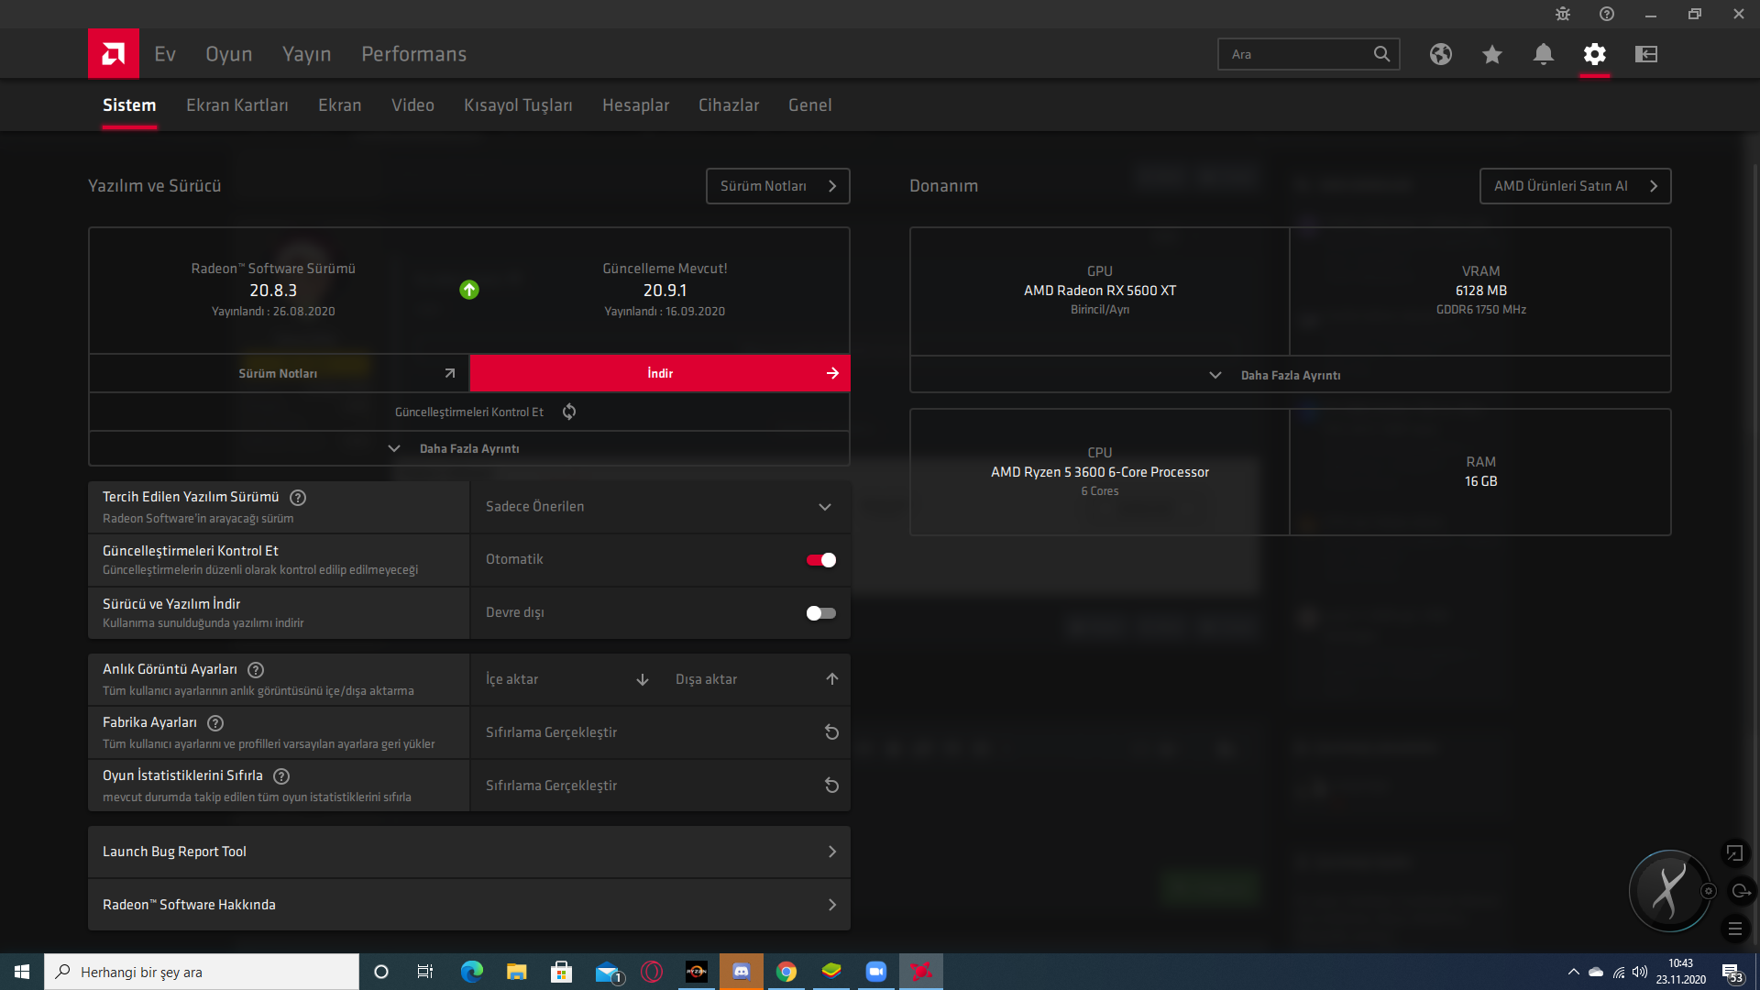Open Microsoft Edge from the taskbar

pos(472,972)
